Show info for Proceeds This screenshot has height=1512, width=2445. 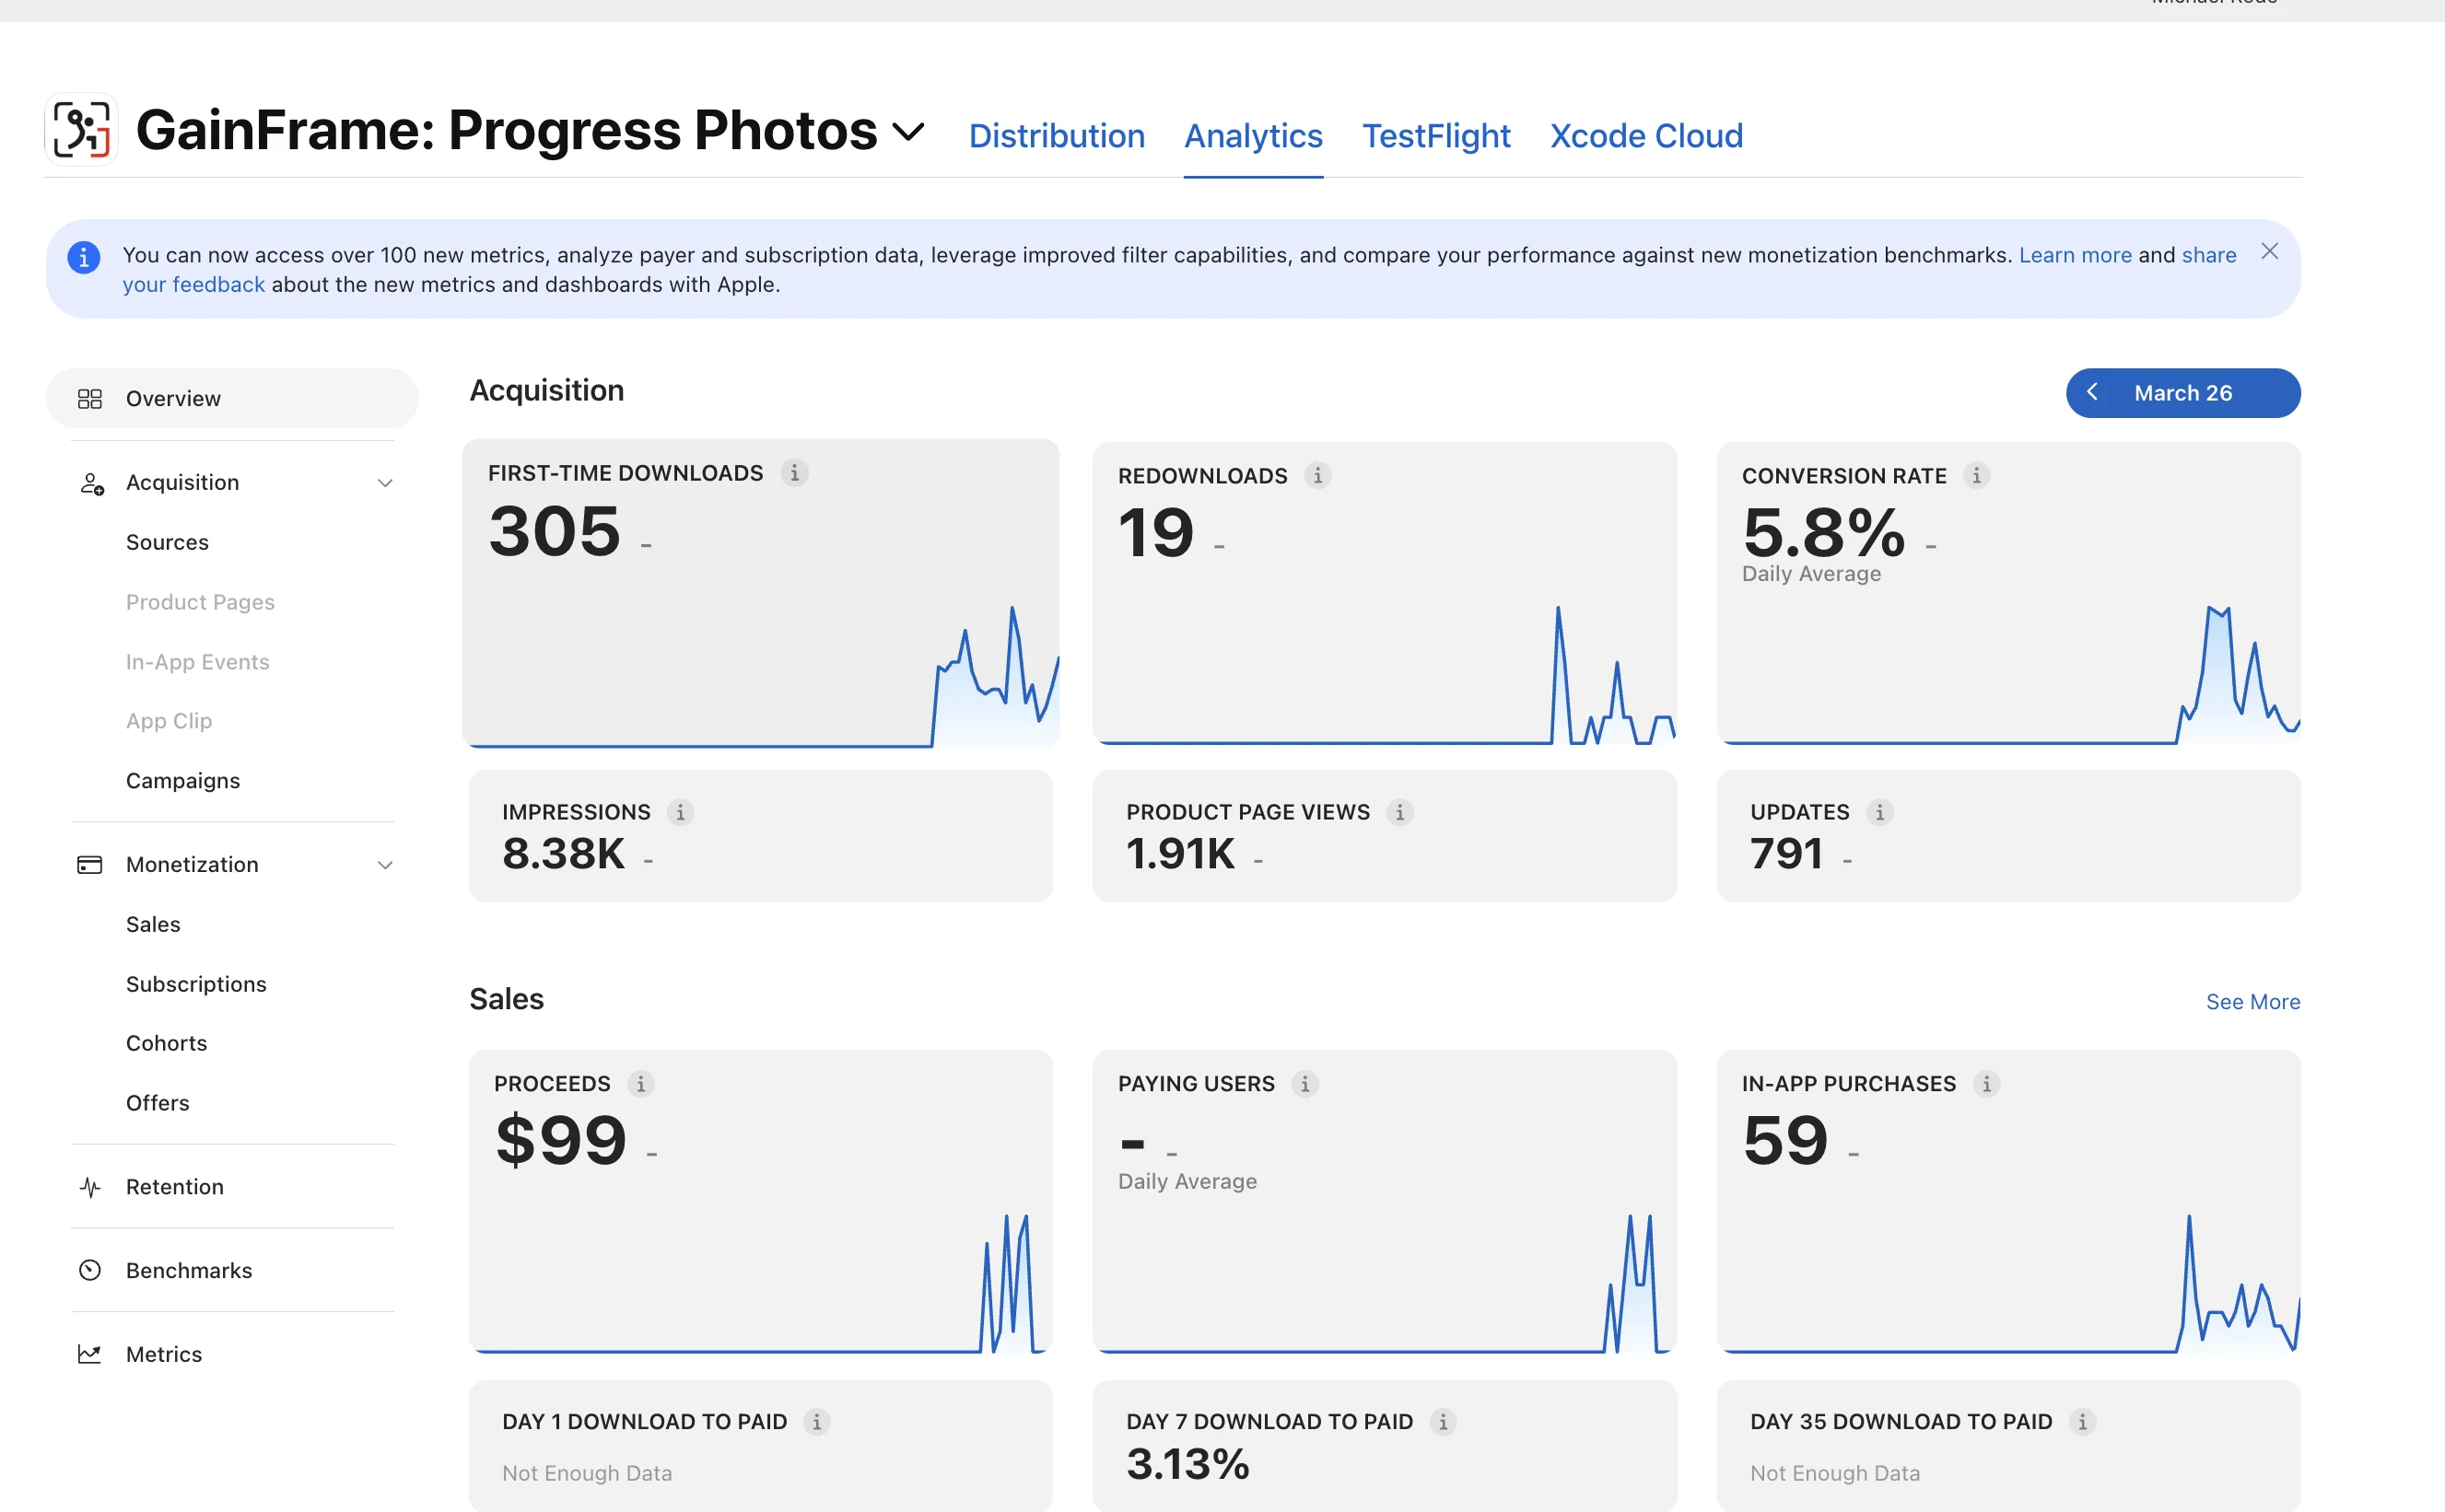(x=640, y=1084)
